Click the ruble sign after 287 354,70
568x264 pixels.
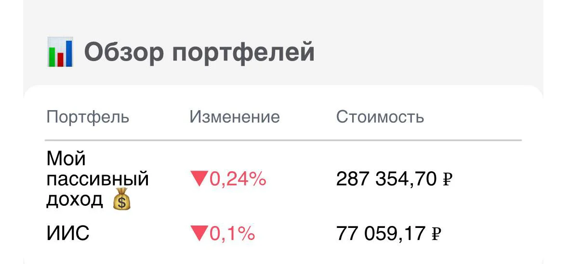448,179
